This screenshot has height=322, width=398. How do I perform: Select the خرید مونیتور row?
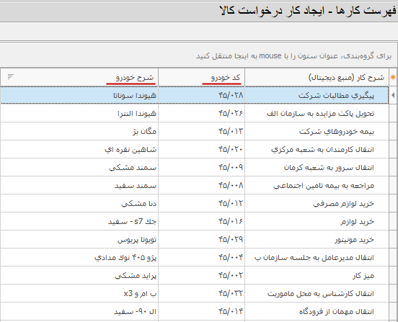195,239
